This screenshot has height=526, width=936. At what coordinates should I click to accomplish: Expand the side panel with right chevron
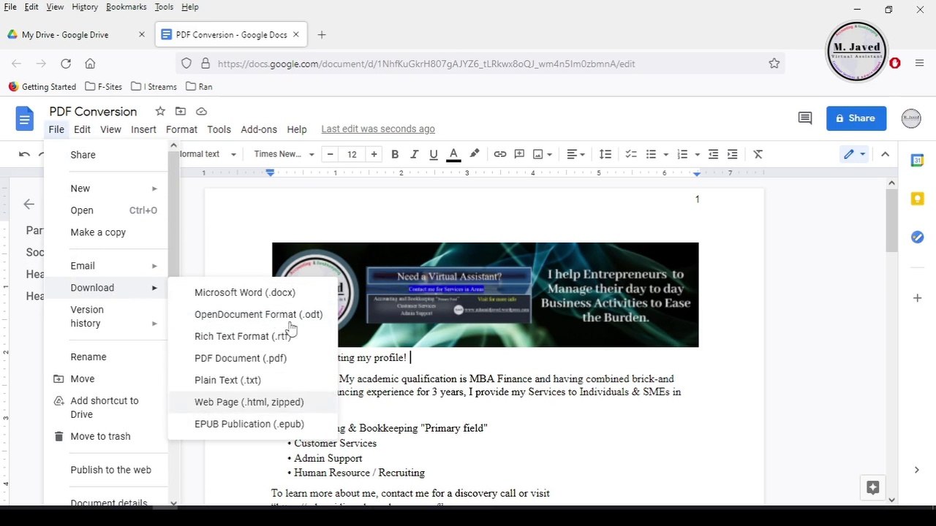click(917, 470)
